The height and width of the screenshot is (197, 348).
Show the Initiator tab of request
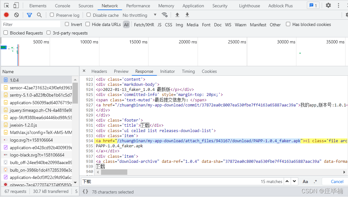(x=168, y=71)
